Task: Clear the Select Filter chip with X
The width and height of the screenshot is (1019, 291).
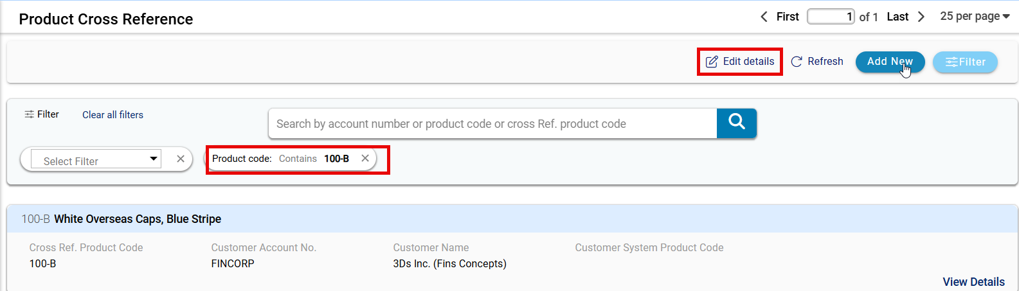Action: tap(181, 159)
